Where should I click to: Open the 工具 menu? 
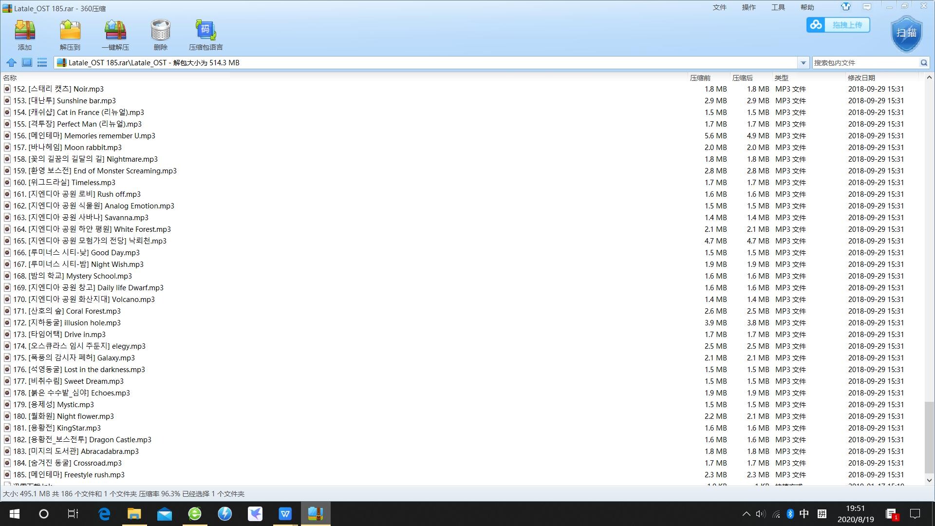click(x=778, y=7)
